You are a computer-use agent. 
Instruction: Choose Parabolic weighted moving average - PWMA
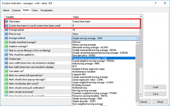coord(95,93)
